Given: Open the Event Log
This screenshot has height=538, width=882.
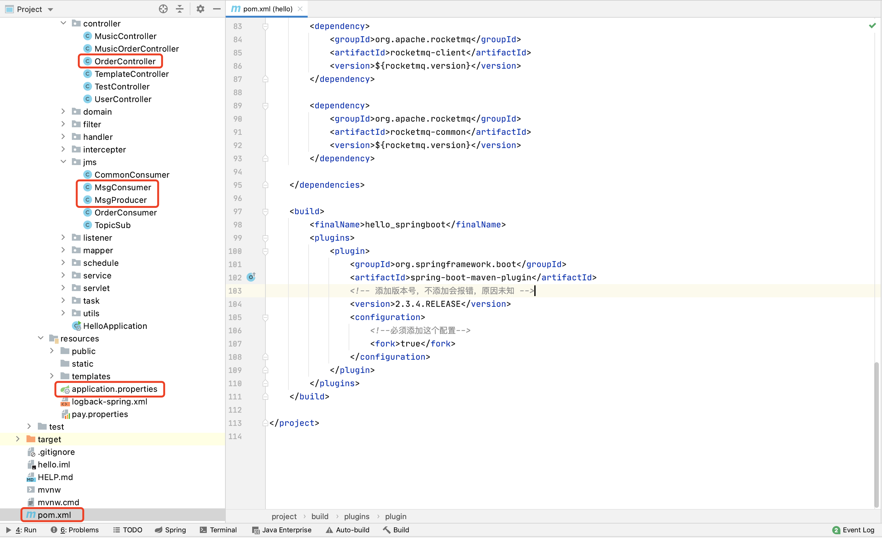Looking at the screenshot, I should click(853, 530).
